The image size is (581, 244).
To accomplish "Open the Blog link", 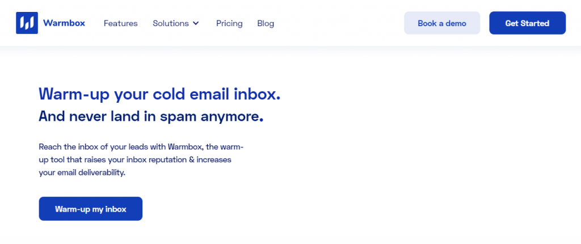I will click(266, 23).
